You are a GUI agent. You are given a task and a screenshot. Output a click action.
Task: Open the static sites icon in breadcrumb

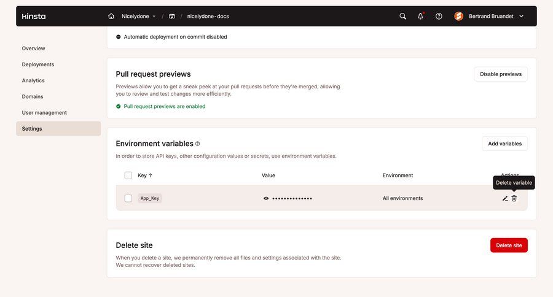(172, 16)
